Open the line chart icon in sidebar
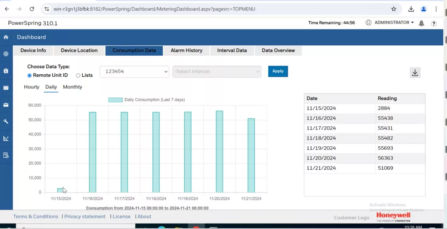 tap(6, 138)
